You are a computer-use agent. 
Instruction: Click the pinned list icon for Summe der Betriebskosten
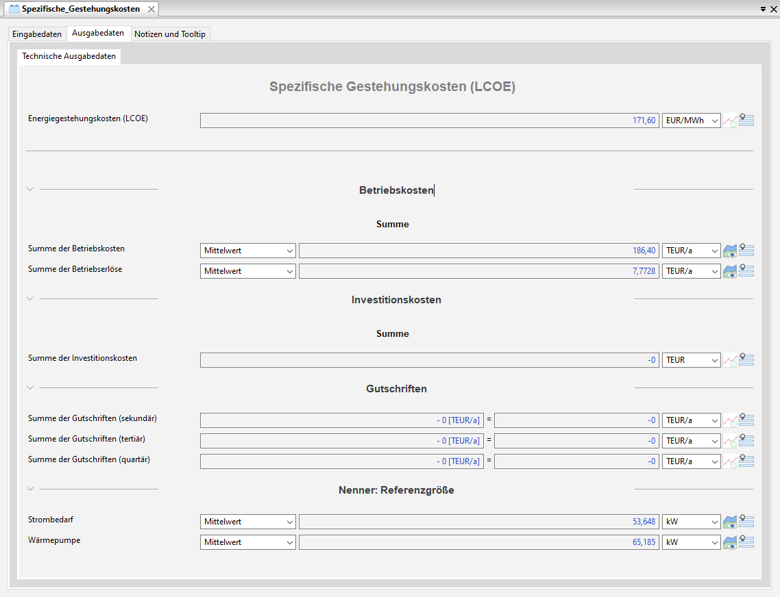746,250
